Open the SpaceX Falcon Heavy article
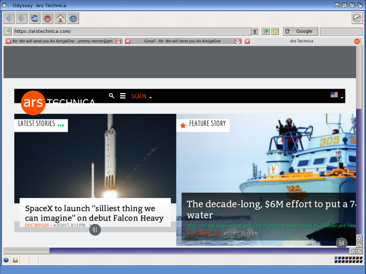Image resolution: width=366 pixels, height=274 pixels. (x=94, y=213)
